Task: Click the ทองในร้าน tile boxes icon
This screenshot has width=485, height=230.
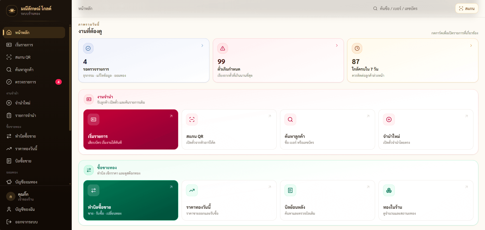Action: click(x=389, y=190)
